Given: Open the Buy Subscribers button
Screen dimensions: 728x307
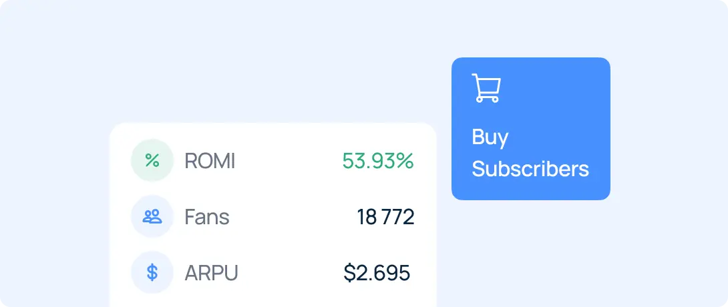Looking at the screenshot, I should pos(531,129).
